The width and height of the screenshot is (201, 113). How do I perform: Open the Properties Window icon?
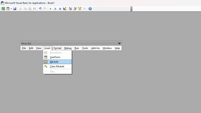pos(75,9)
